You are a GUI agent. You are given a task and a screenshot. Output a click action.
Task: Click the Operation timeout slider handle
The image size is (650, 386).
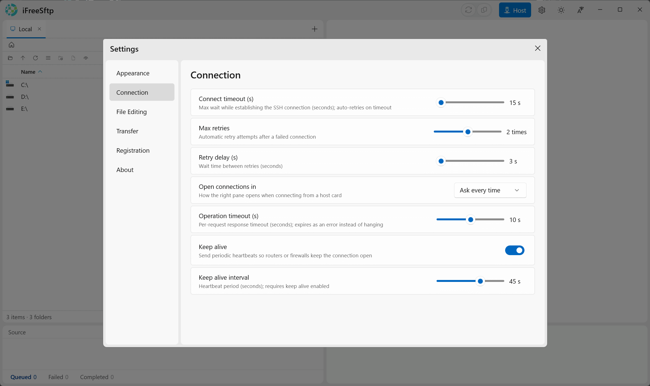471,220
